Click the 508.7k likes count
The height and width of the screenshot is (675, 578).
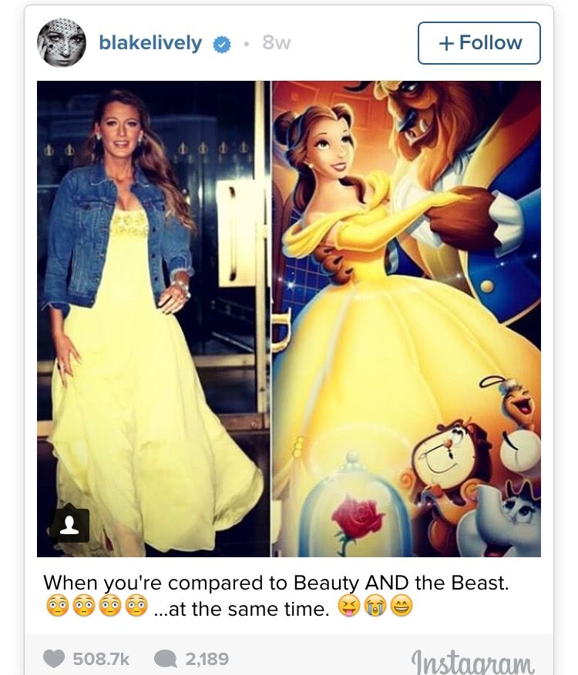pyautogui.click(x=101, y=659)
